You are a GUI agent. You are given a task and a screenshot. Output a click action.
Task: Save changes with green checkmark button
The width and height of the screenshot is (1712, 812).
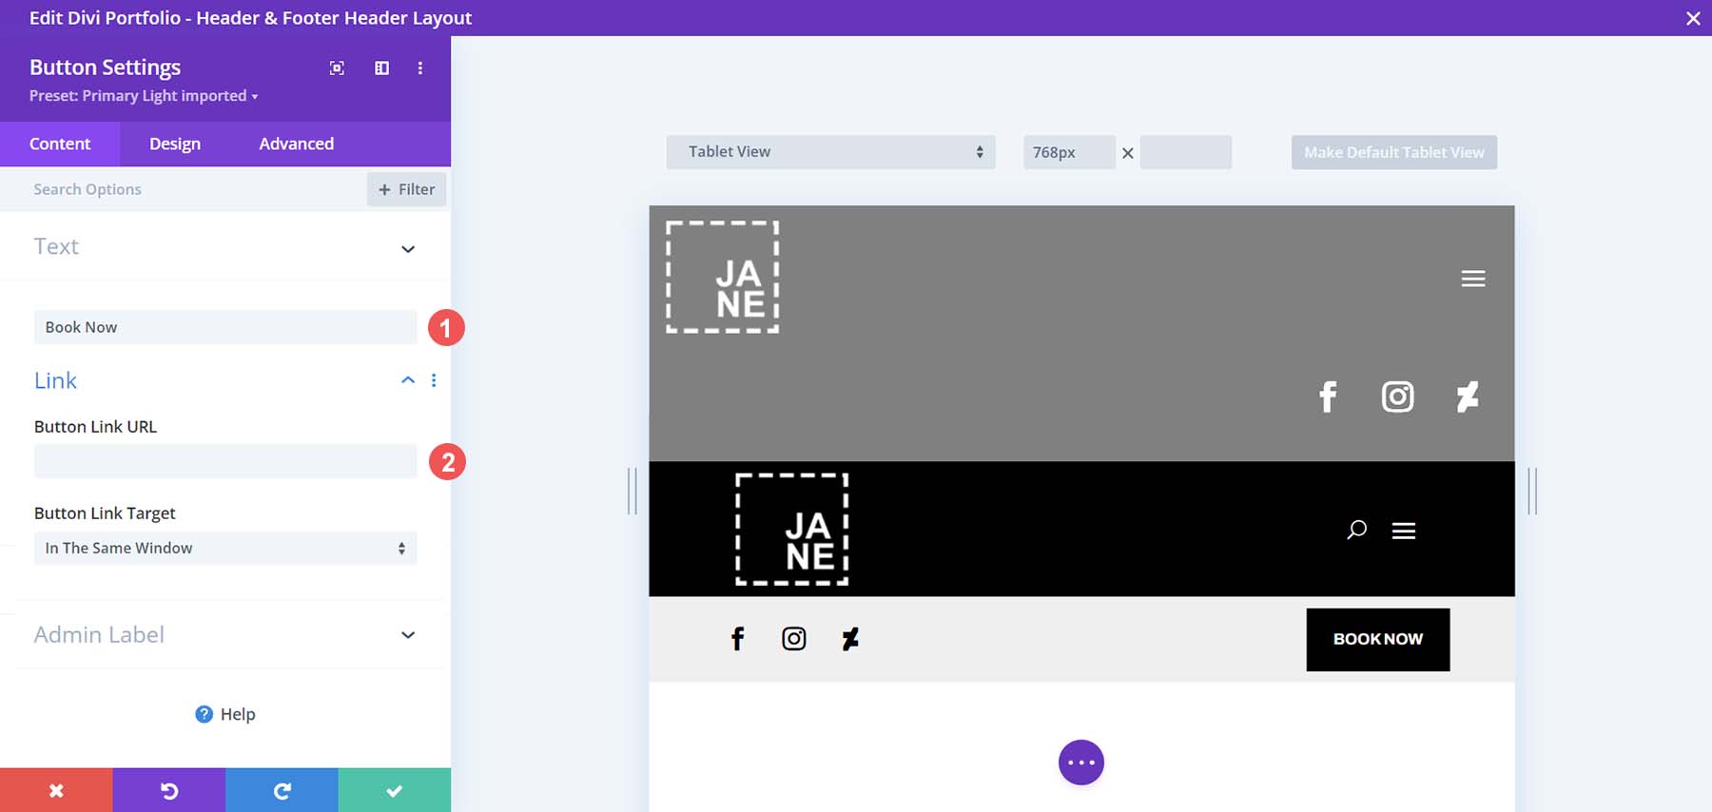click(x=395, y=790)
